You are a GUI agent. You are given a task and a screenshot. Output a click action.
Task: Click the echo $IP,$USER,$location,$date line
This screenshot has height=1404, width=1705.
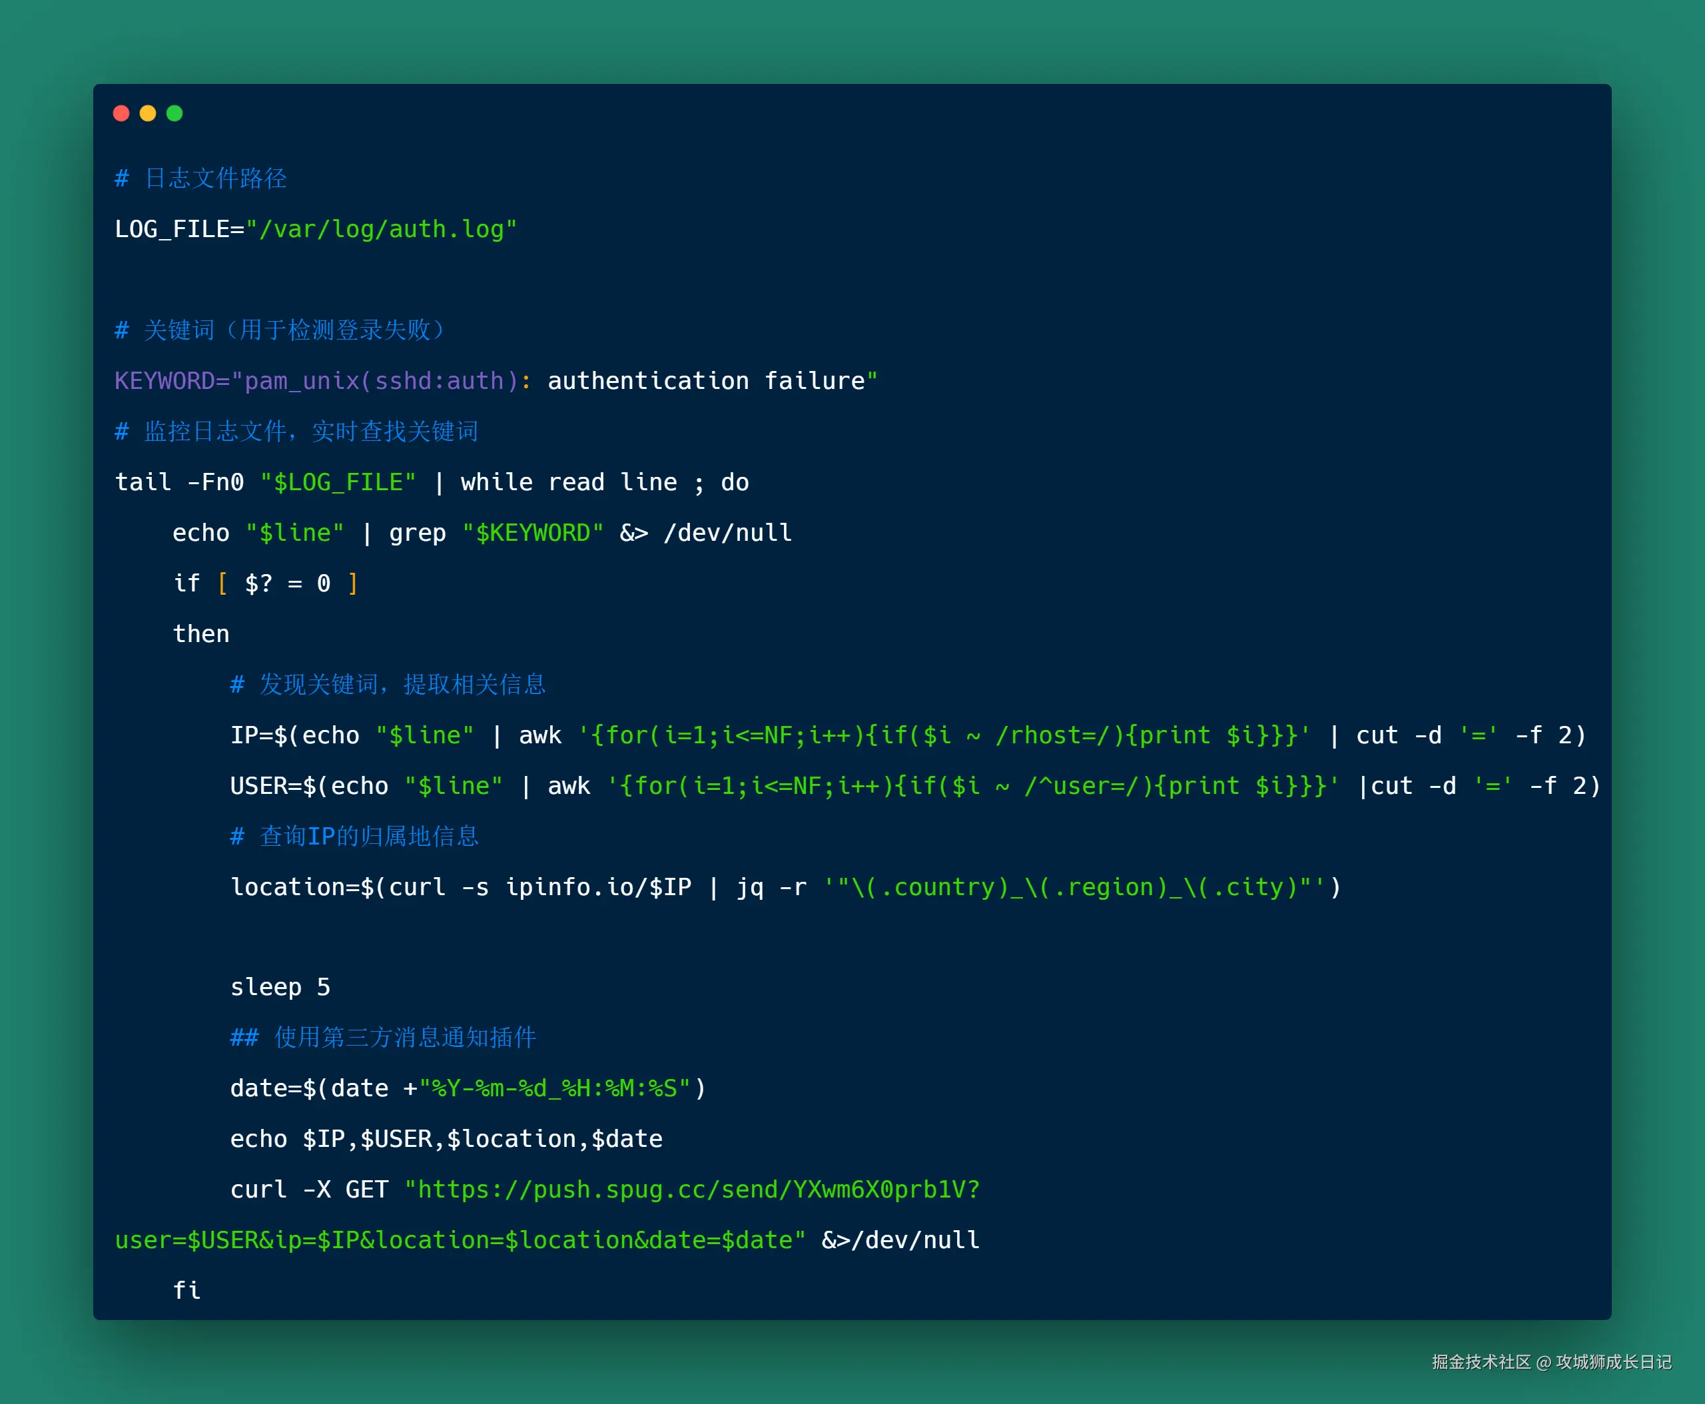point(446,1140)
